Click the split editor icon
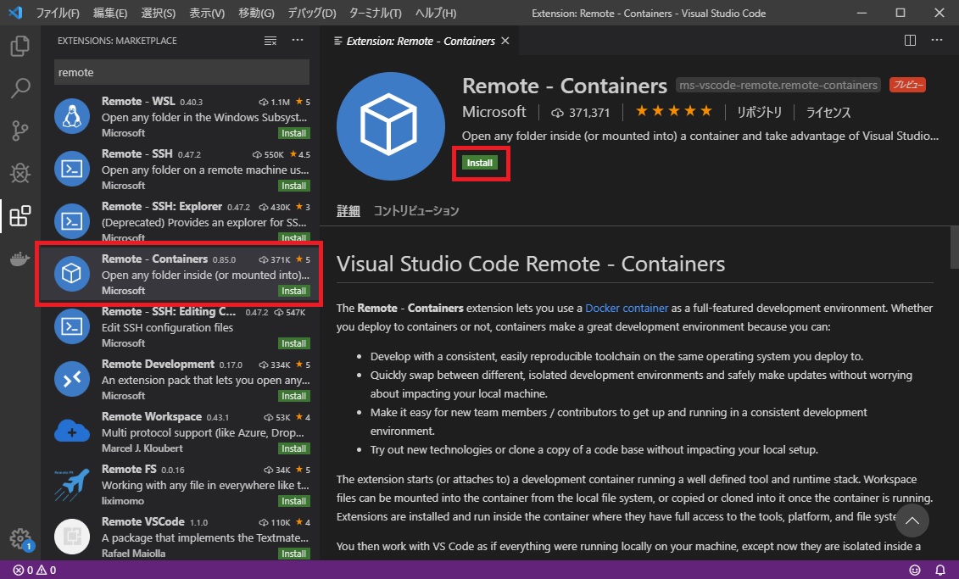This screenshot has width=959, height=579. pyautogui.click(x=910, y=41)
